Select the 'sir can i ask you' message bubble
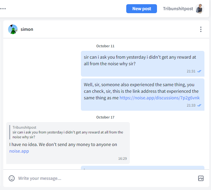The width and height of the screenshot is (211, 190). 142,64
